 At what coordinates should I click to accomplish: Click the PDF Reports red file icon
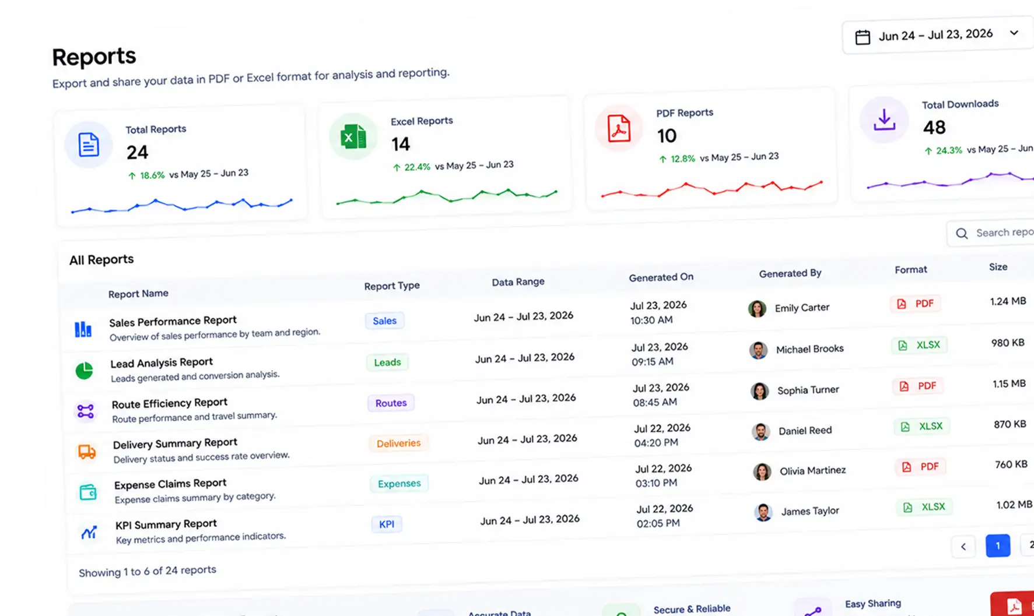619,128
